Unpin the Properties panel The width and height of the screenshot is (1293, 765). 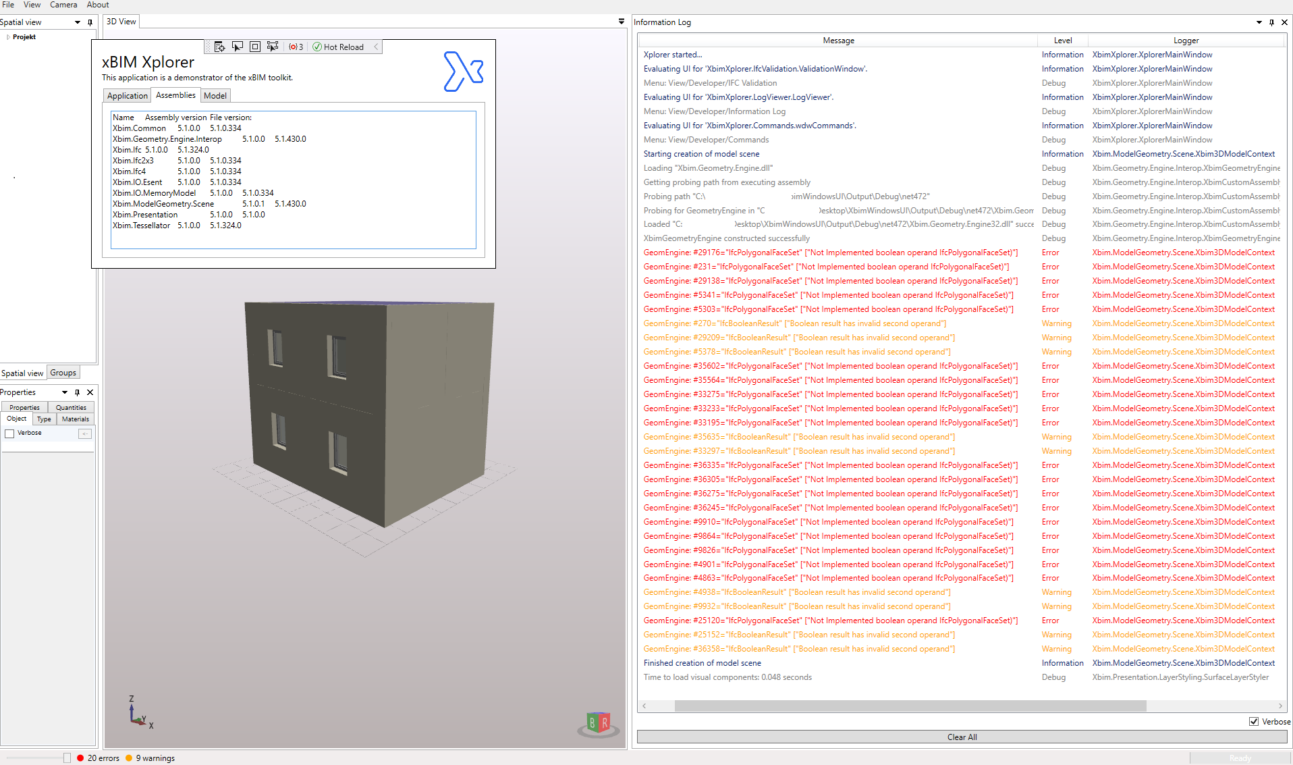tap(77, 392)
